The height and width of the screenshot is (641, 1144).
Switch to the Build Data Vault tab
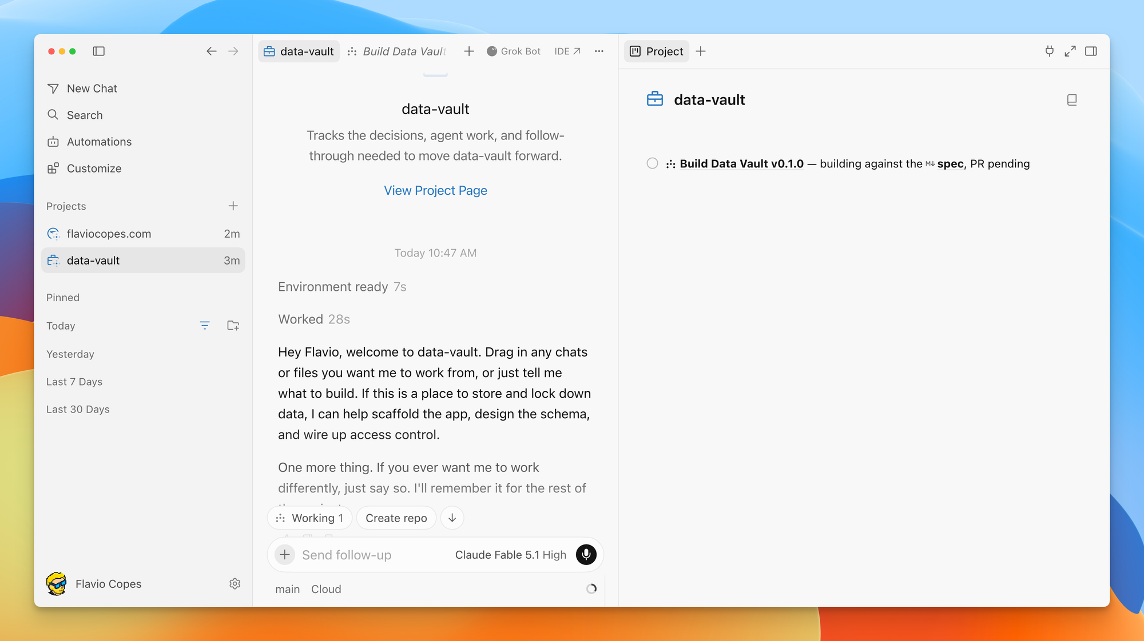pos(397,51)
